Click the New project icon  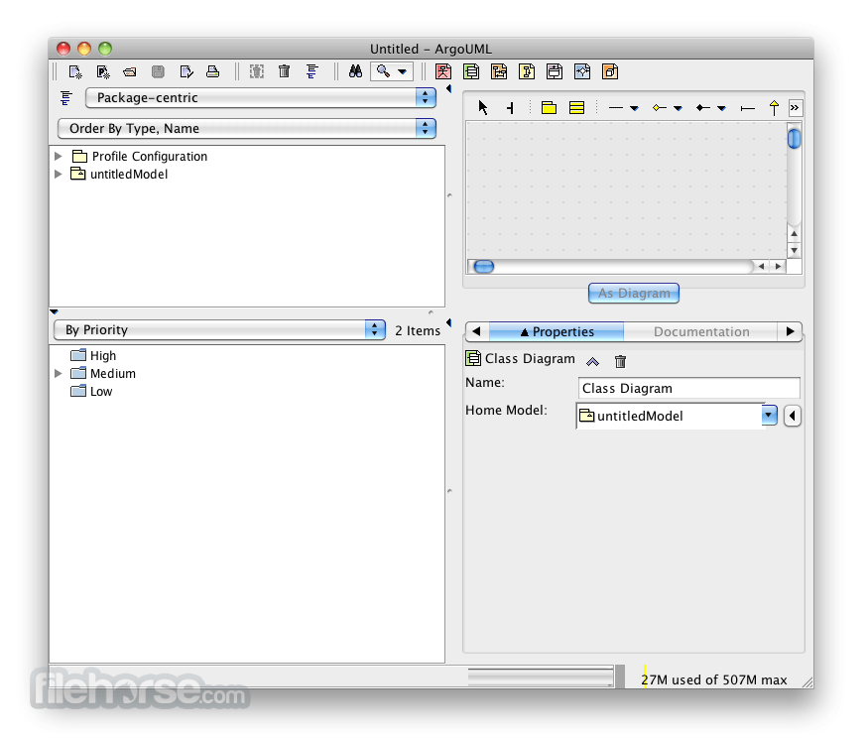point(75,72)
